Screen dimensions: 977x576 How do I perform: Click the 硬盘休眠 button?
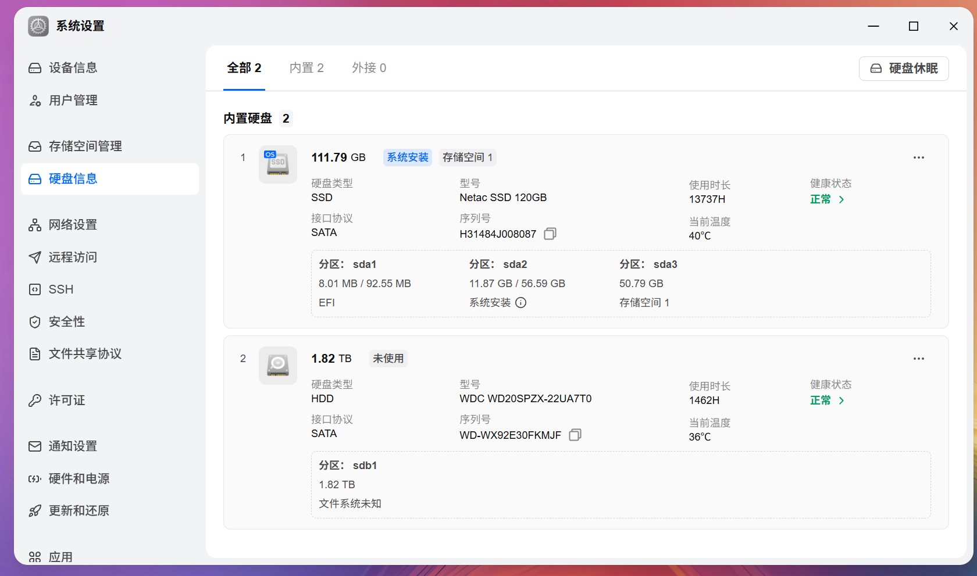click(x=904, y=69)
